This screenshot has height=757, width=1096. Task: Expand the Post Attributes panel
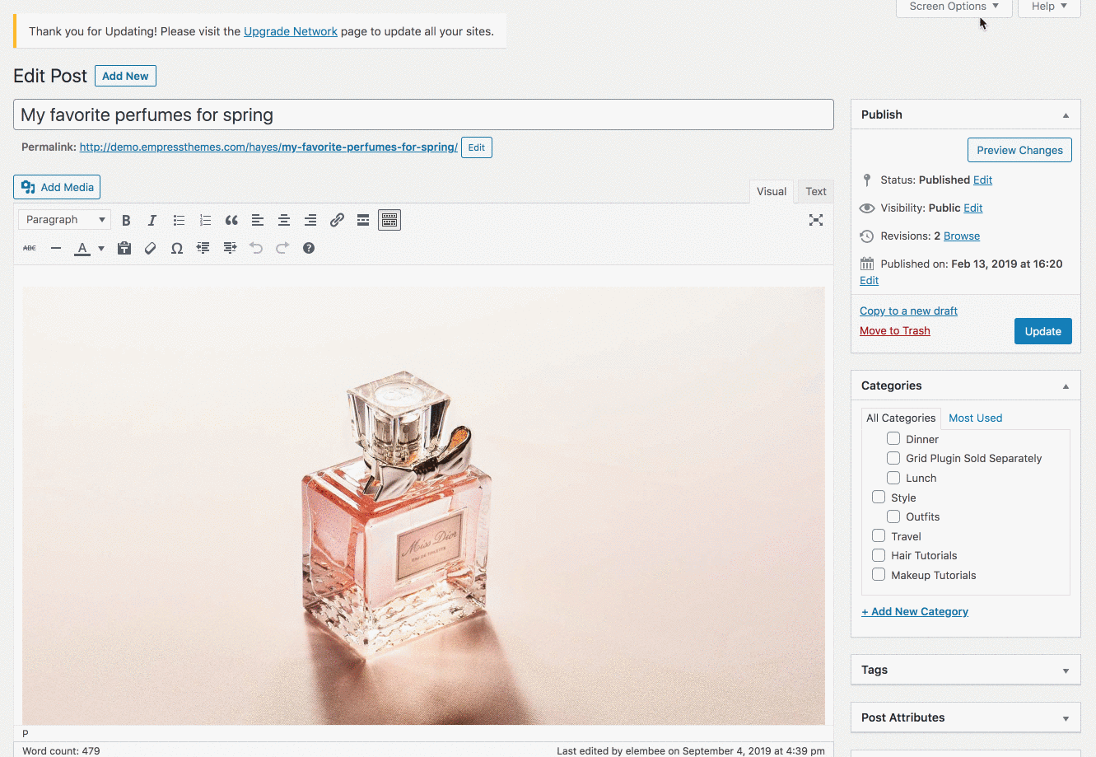click(x=1066, y=718)
